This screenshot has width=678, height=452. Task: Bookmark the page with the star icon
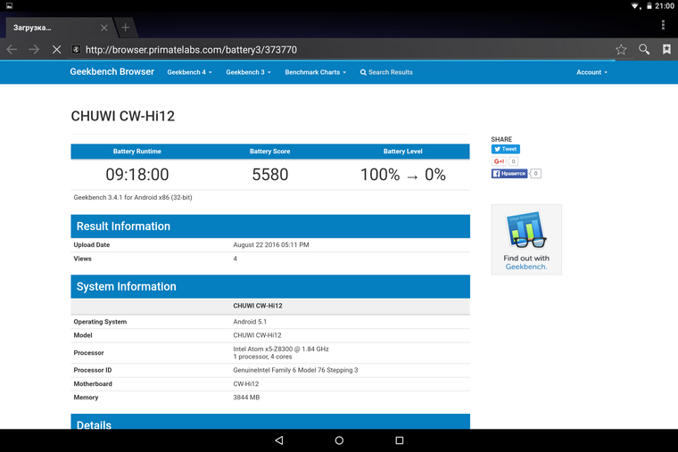pos(621,49)
